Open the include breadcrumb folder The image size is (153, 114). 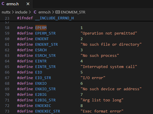tap(21, 12)
